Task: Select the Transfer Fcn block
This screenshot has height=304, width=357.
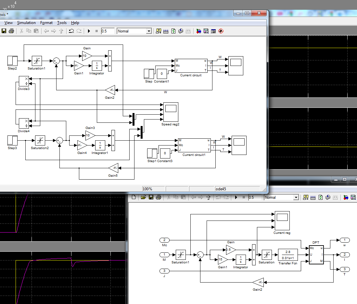Action: tap(288, 255)
